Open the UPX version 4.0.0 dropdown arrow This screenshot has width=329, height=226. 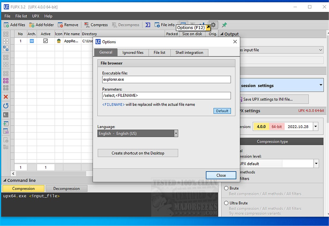coord(316,127)
